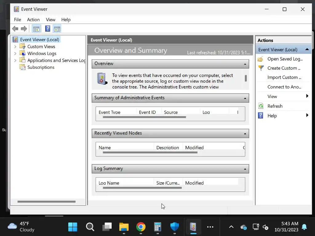
Task: Click the Subscriptions node icon
Action: point(22,67)
